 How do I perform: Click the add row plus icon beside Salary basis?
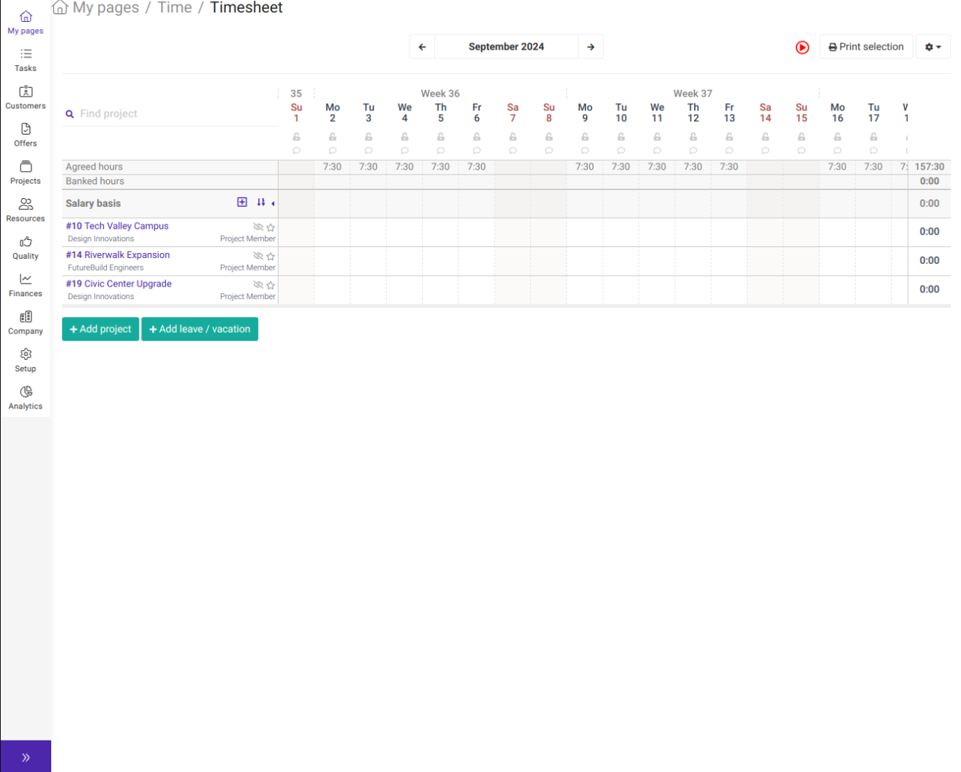(242, 202)
